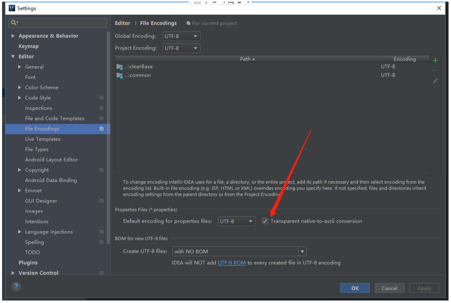The height and width of the screenshot is (303, 451).
Task: Click the question mark help icon
Action: coord(16,286)
